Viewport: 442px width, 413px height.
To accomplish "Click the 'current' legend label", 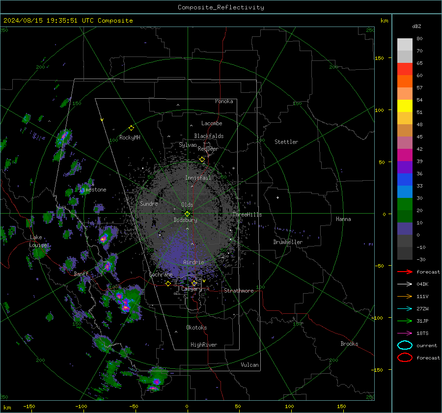I will (x=427, y=346).
